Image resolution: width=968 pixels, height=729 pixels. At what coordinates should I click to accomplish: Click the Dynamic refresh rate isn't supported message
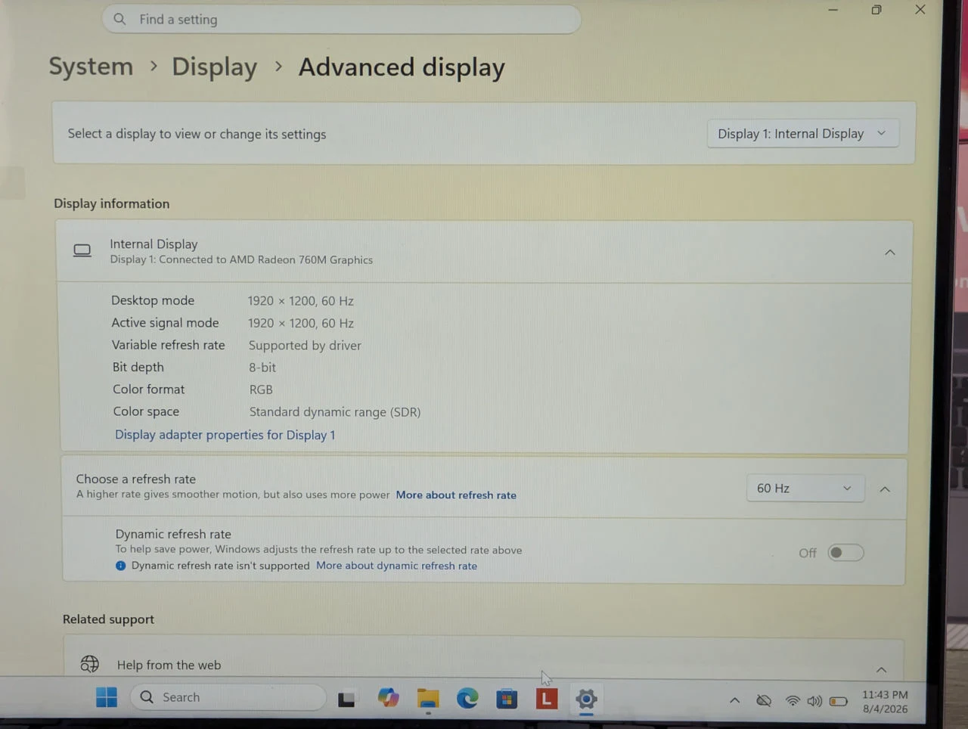click(220, 566)
